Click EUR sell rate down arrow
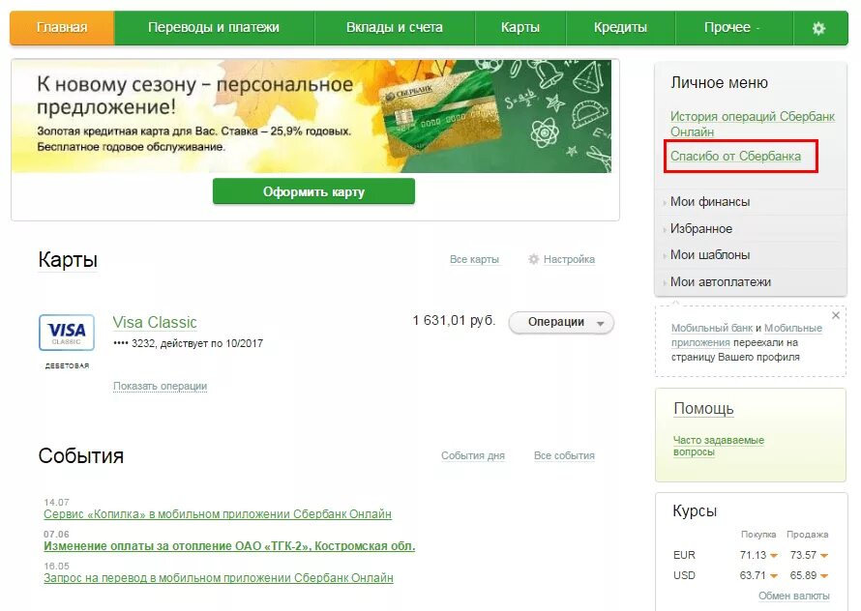 tap(823, 556)
